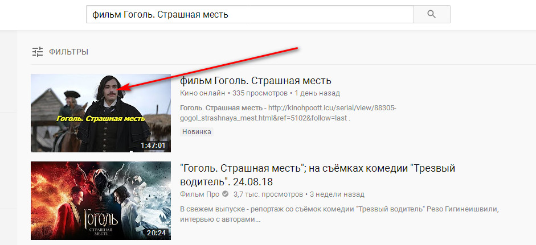Click the Новинка badge
The height and width of the screenshot is (245, 536).
click(x=197, y=132)
